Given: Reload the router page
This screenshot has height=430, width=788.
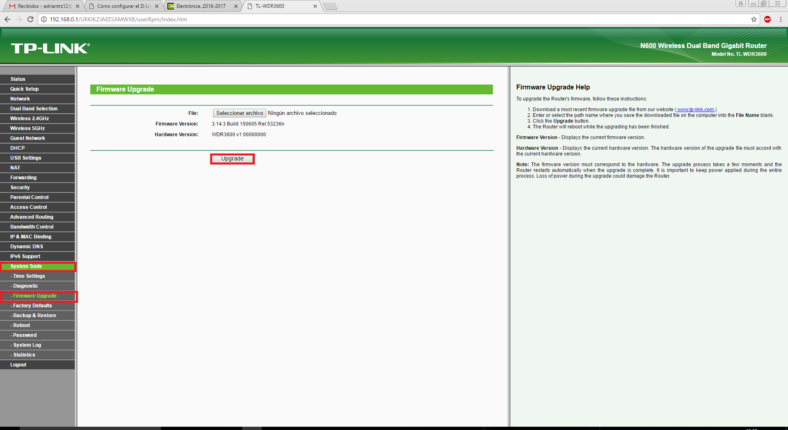Looking at the screenshot, I should (x=30, y=19).
